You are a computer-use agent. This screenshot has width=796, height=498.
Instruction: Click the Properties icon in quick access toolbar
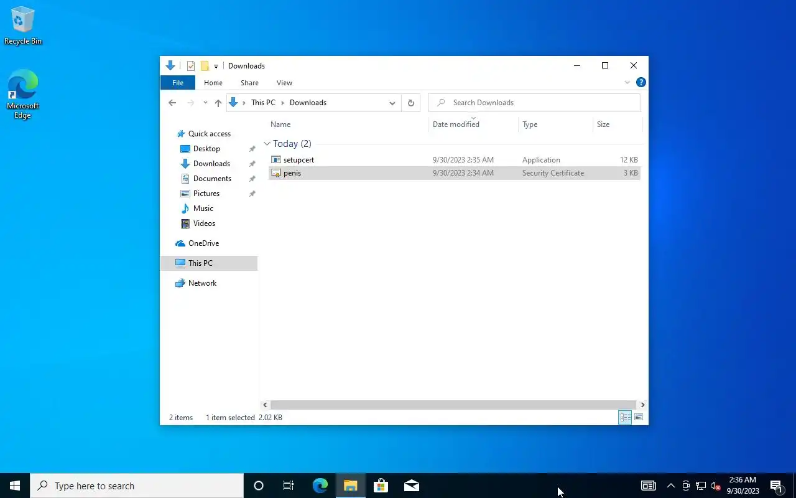pos(191,66)
